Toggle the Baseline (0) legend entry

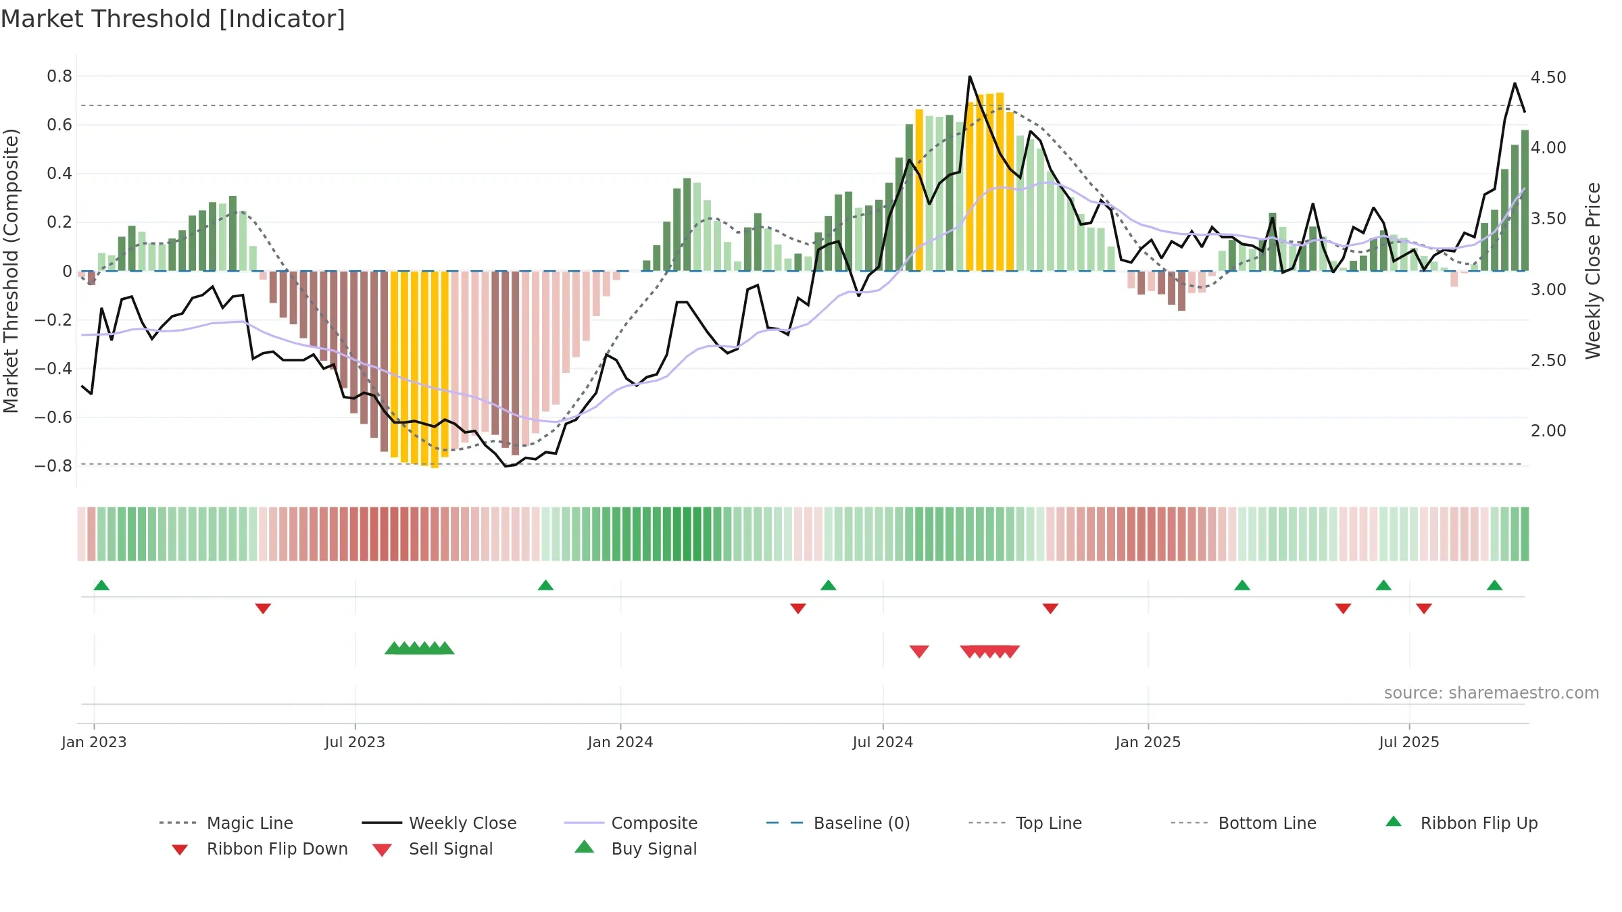(838, 823)
